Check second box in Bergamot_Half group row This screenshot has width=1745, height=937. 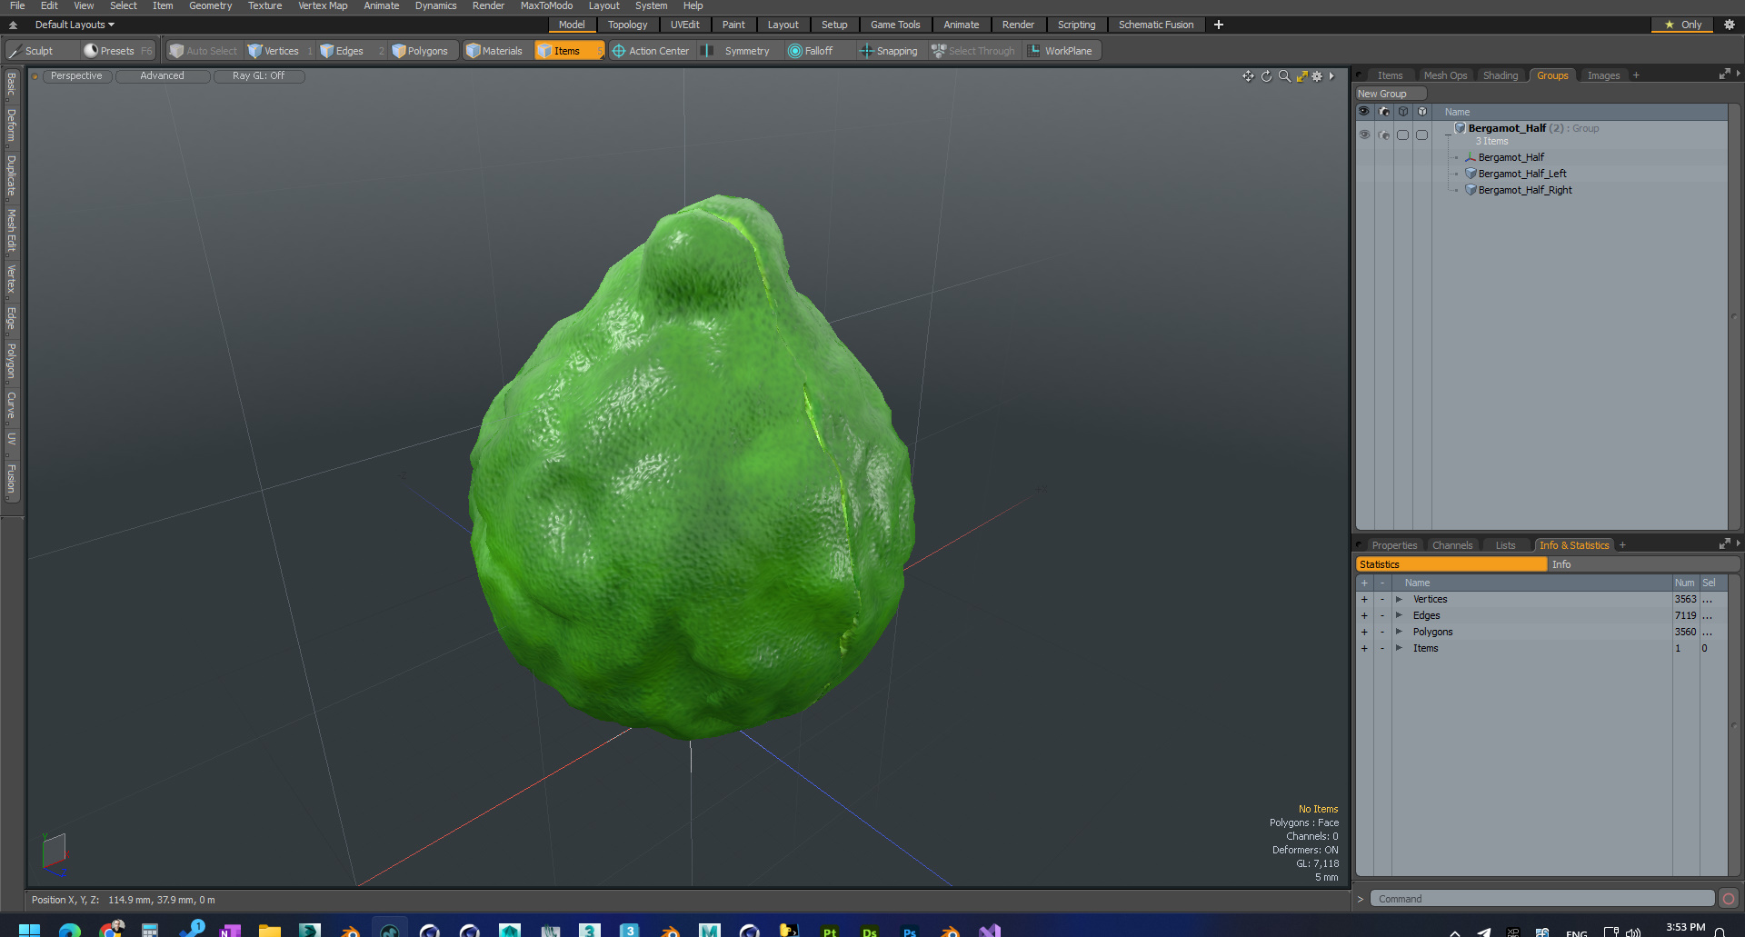tap(1422, 135)
